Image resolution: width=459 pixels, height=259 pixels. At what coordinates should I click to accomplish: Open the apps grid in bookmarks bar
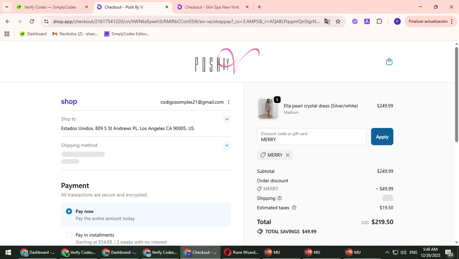(x=7, y=34)
